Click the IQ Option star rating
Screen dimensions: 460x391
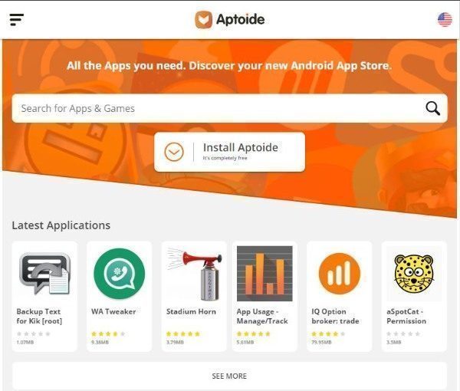[x=328, y=333]
